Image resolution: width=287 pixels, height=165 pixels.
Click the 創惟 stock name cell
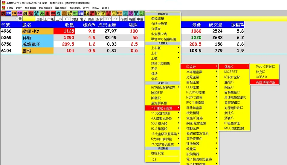pyautogui.click(x=38, y=51)
